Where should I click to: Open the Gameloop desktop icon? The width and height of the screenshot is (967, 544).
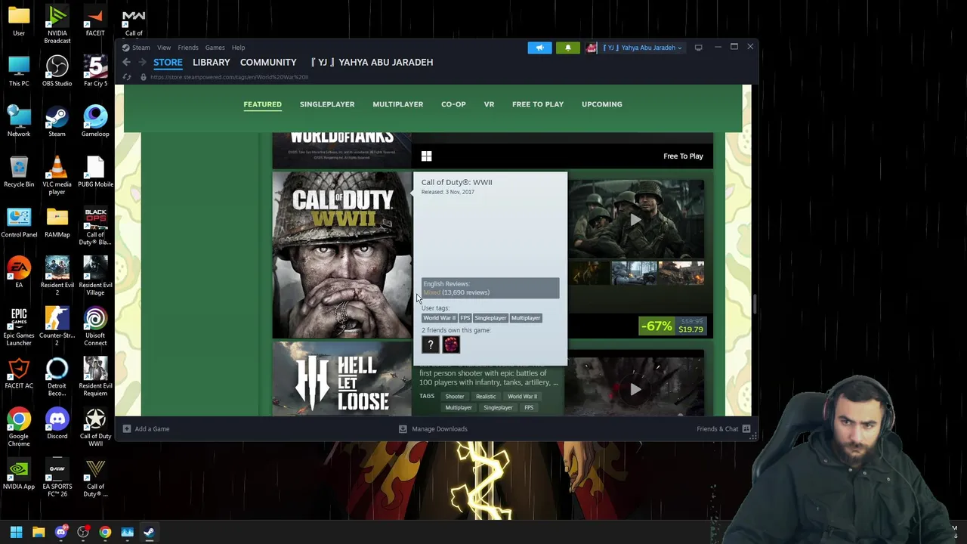(95, 122)
